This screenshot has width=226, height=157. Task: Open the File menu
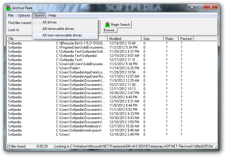point(11,15)
